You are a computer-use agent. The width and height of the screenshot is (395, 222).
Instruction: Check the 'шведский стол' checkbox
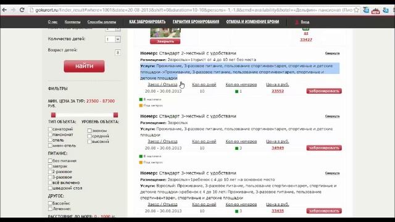[x=50, y=188]
